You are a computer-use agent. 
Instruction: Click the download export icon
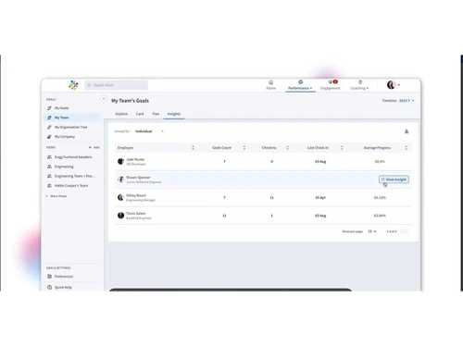(407, 131)
